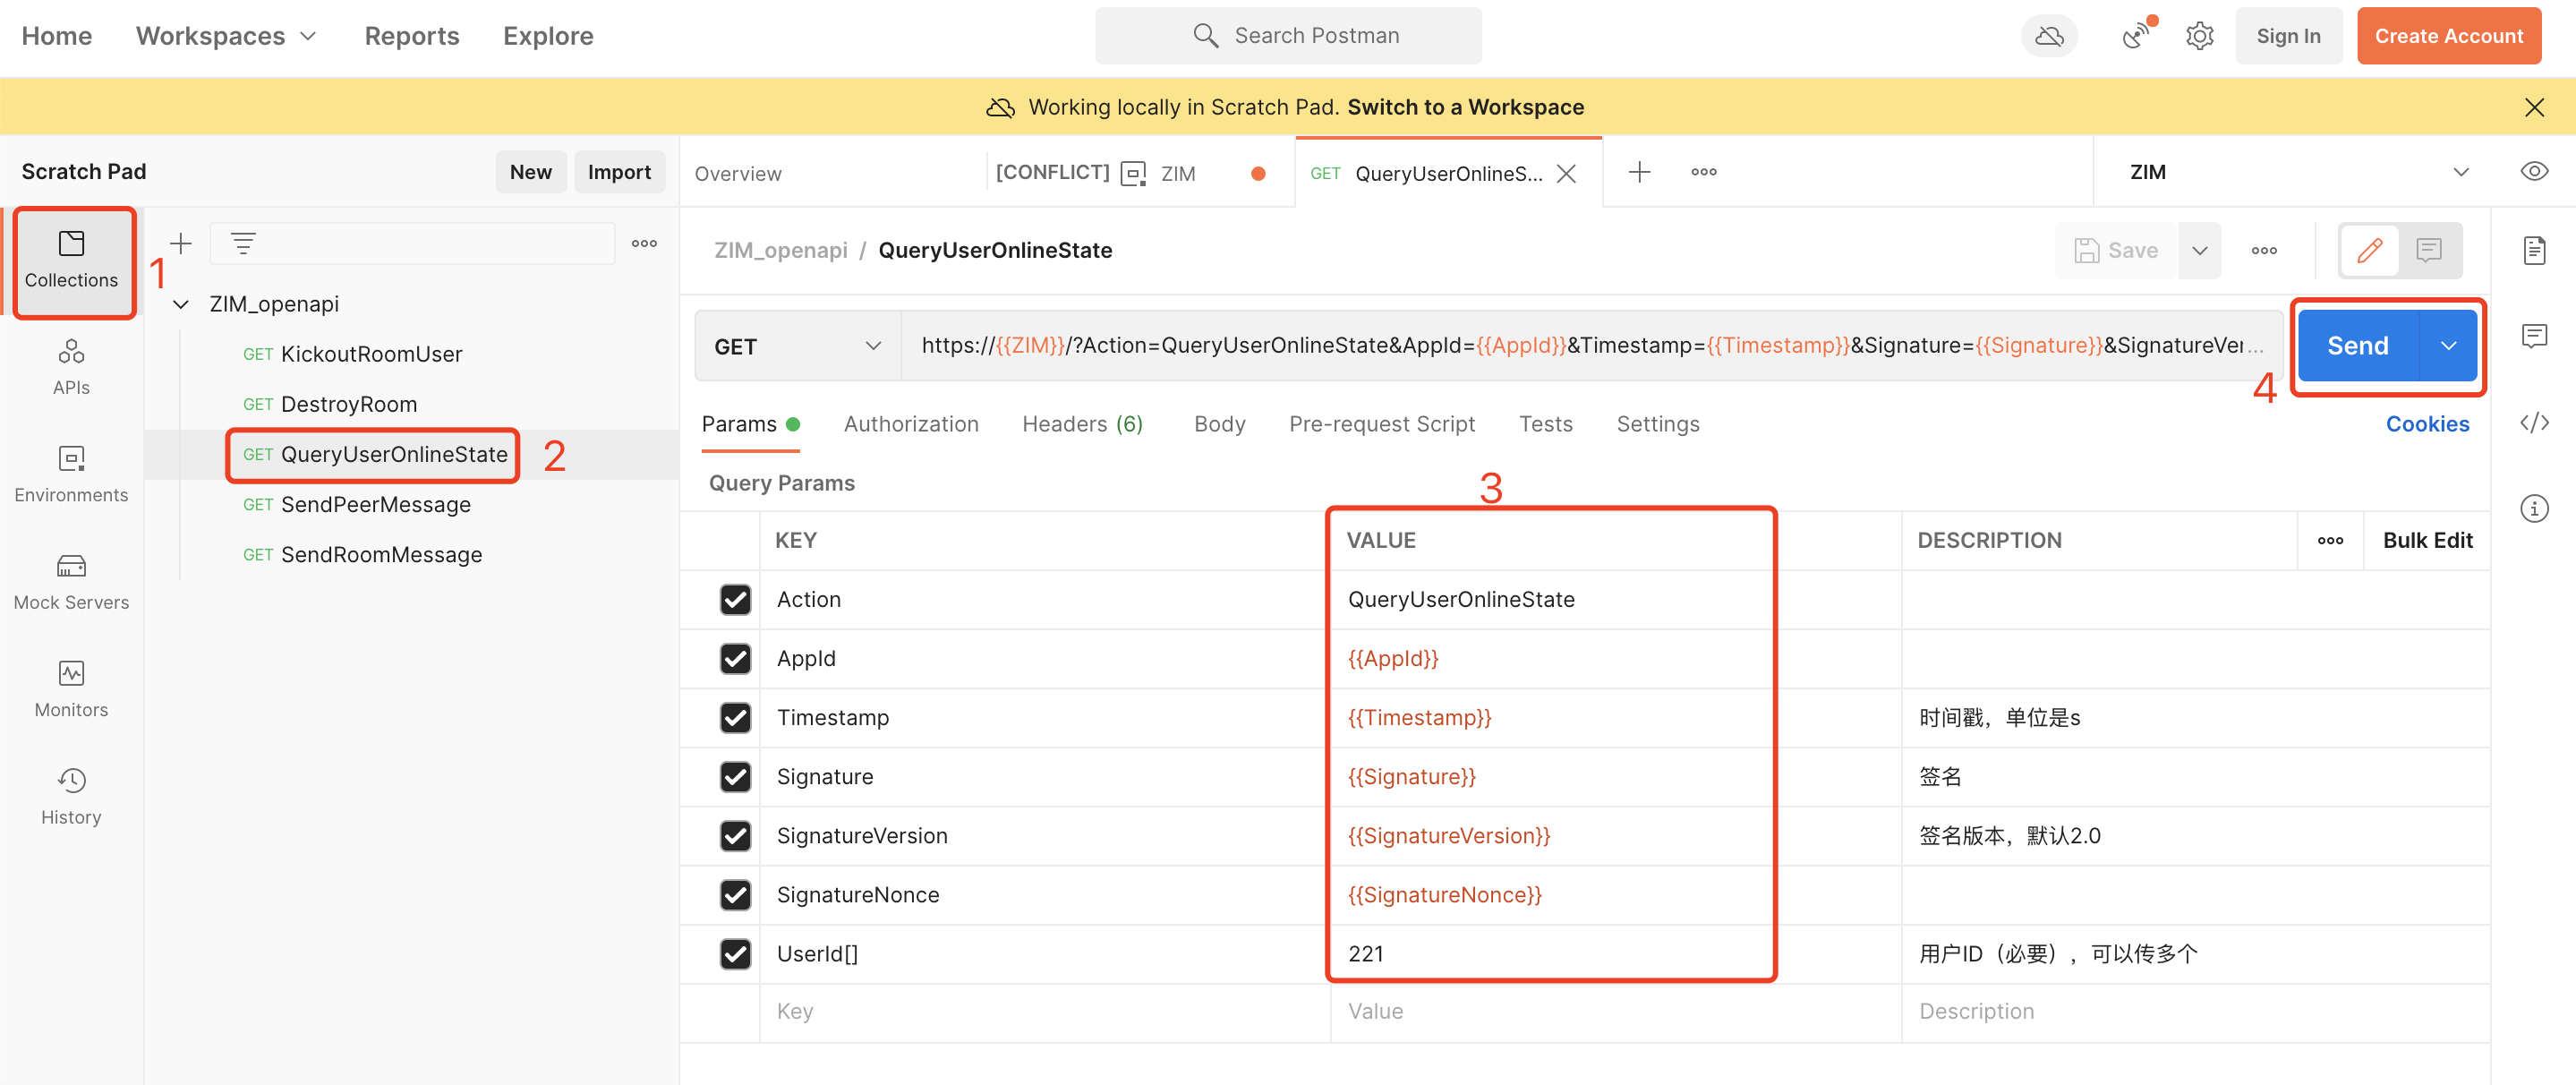Uncheck the AppId parameter checkbox
The width and height of the screenshot is (2576, 1085).
coord(735,658)
